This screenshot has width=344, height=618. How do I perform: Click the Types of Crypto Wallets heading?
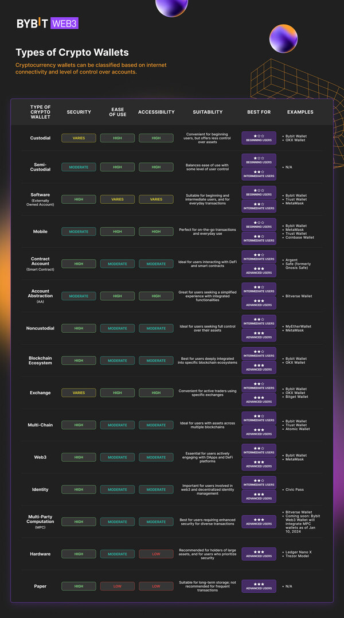click(x=72, y=53)
